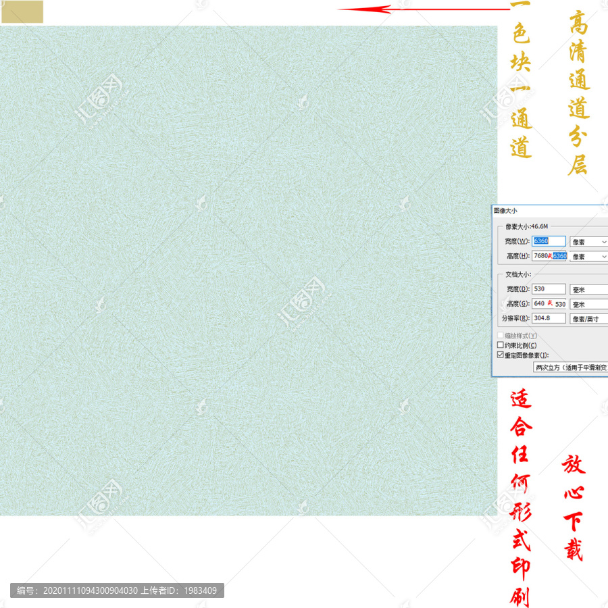Open the 像素 unit dropdown beside 高度(H)
The width and height of the screenshot is (608, 608).
(588, 256)
